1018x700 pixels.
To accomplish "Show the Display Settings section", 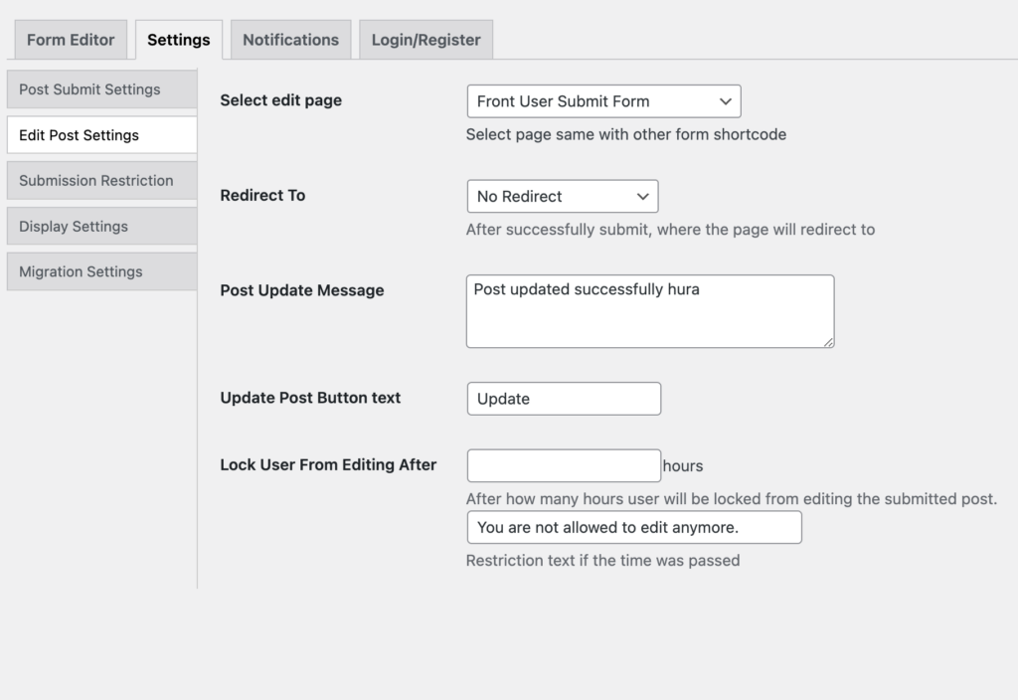I will click(x=101, y=227).
